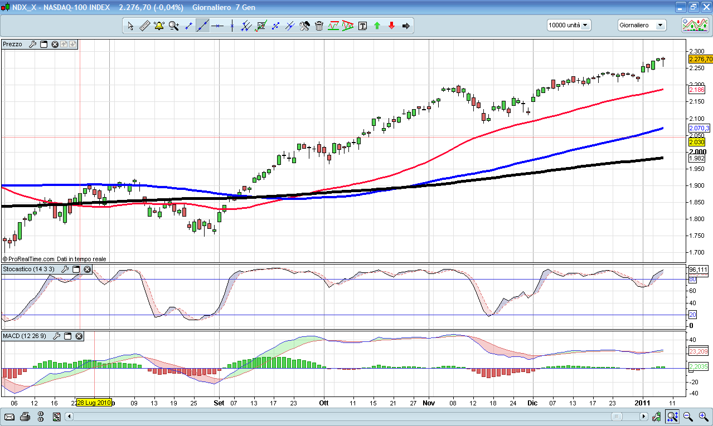Open the alert bell tool
This screenshot has height=426, width=713.
point(159,26)
